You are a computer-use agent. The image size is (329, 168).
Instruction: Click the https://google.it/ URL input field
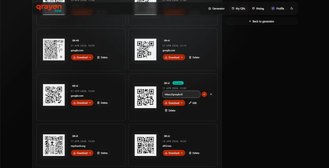pos(181,94)
